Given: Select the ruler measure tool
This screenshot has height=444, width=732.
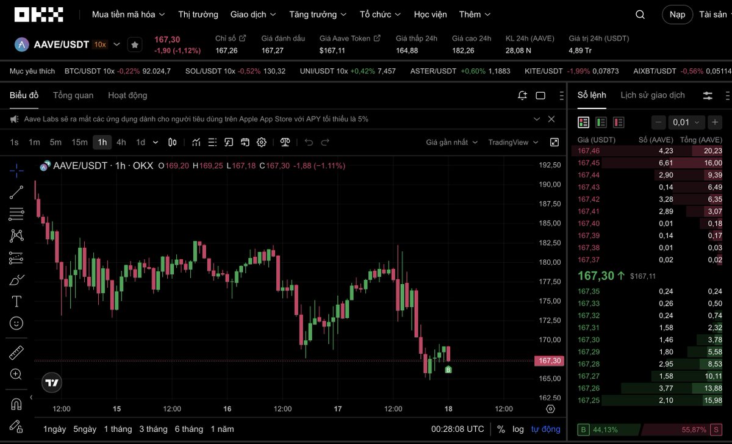Looking at the screenshot, I should coord(16,353).
